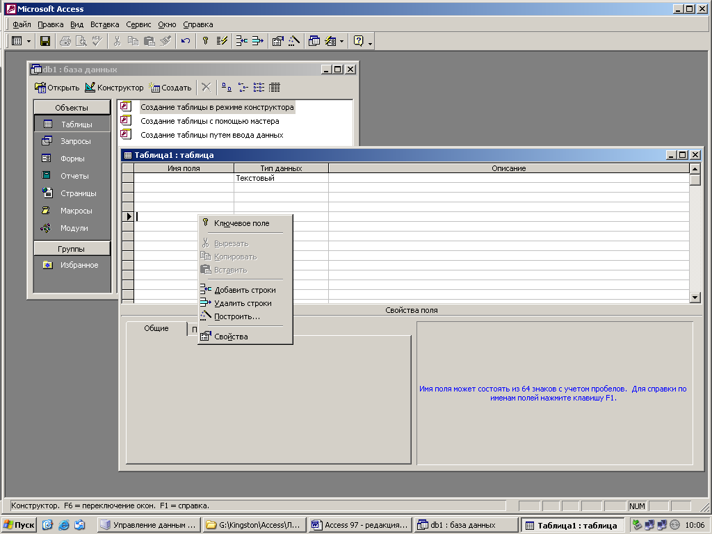Click the New Object toolbar icon
The image size is (712, 534).
coord(330,41)
